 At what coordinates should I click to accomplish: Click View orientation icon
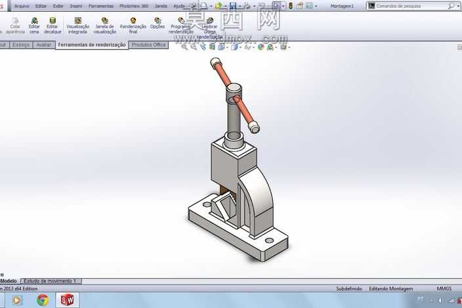click(x=221, y=47)
